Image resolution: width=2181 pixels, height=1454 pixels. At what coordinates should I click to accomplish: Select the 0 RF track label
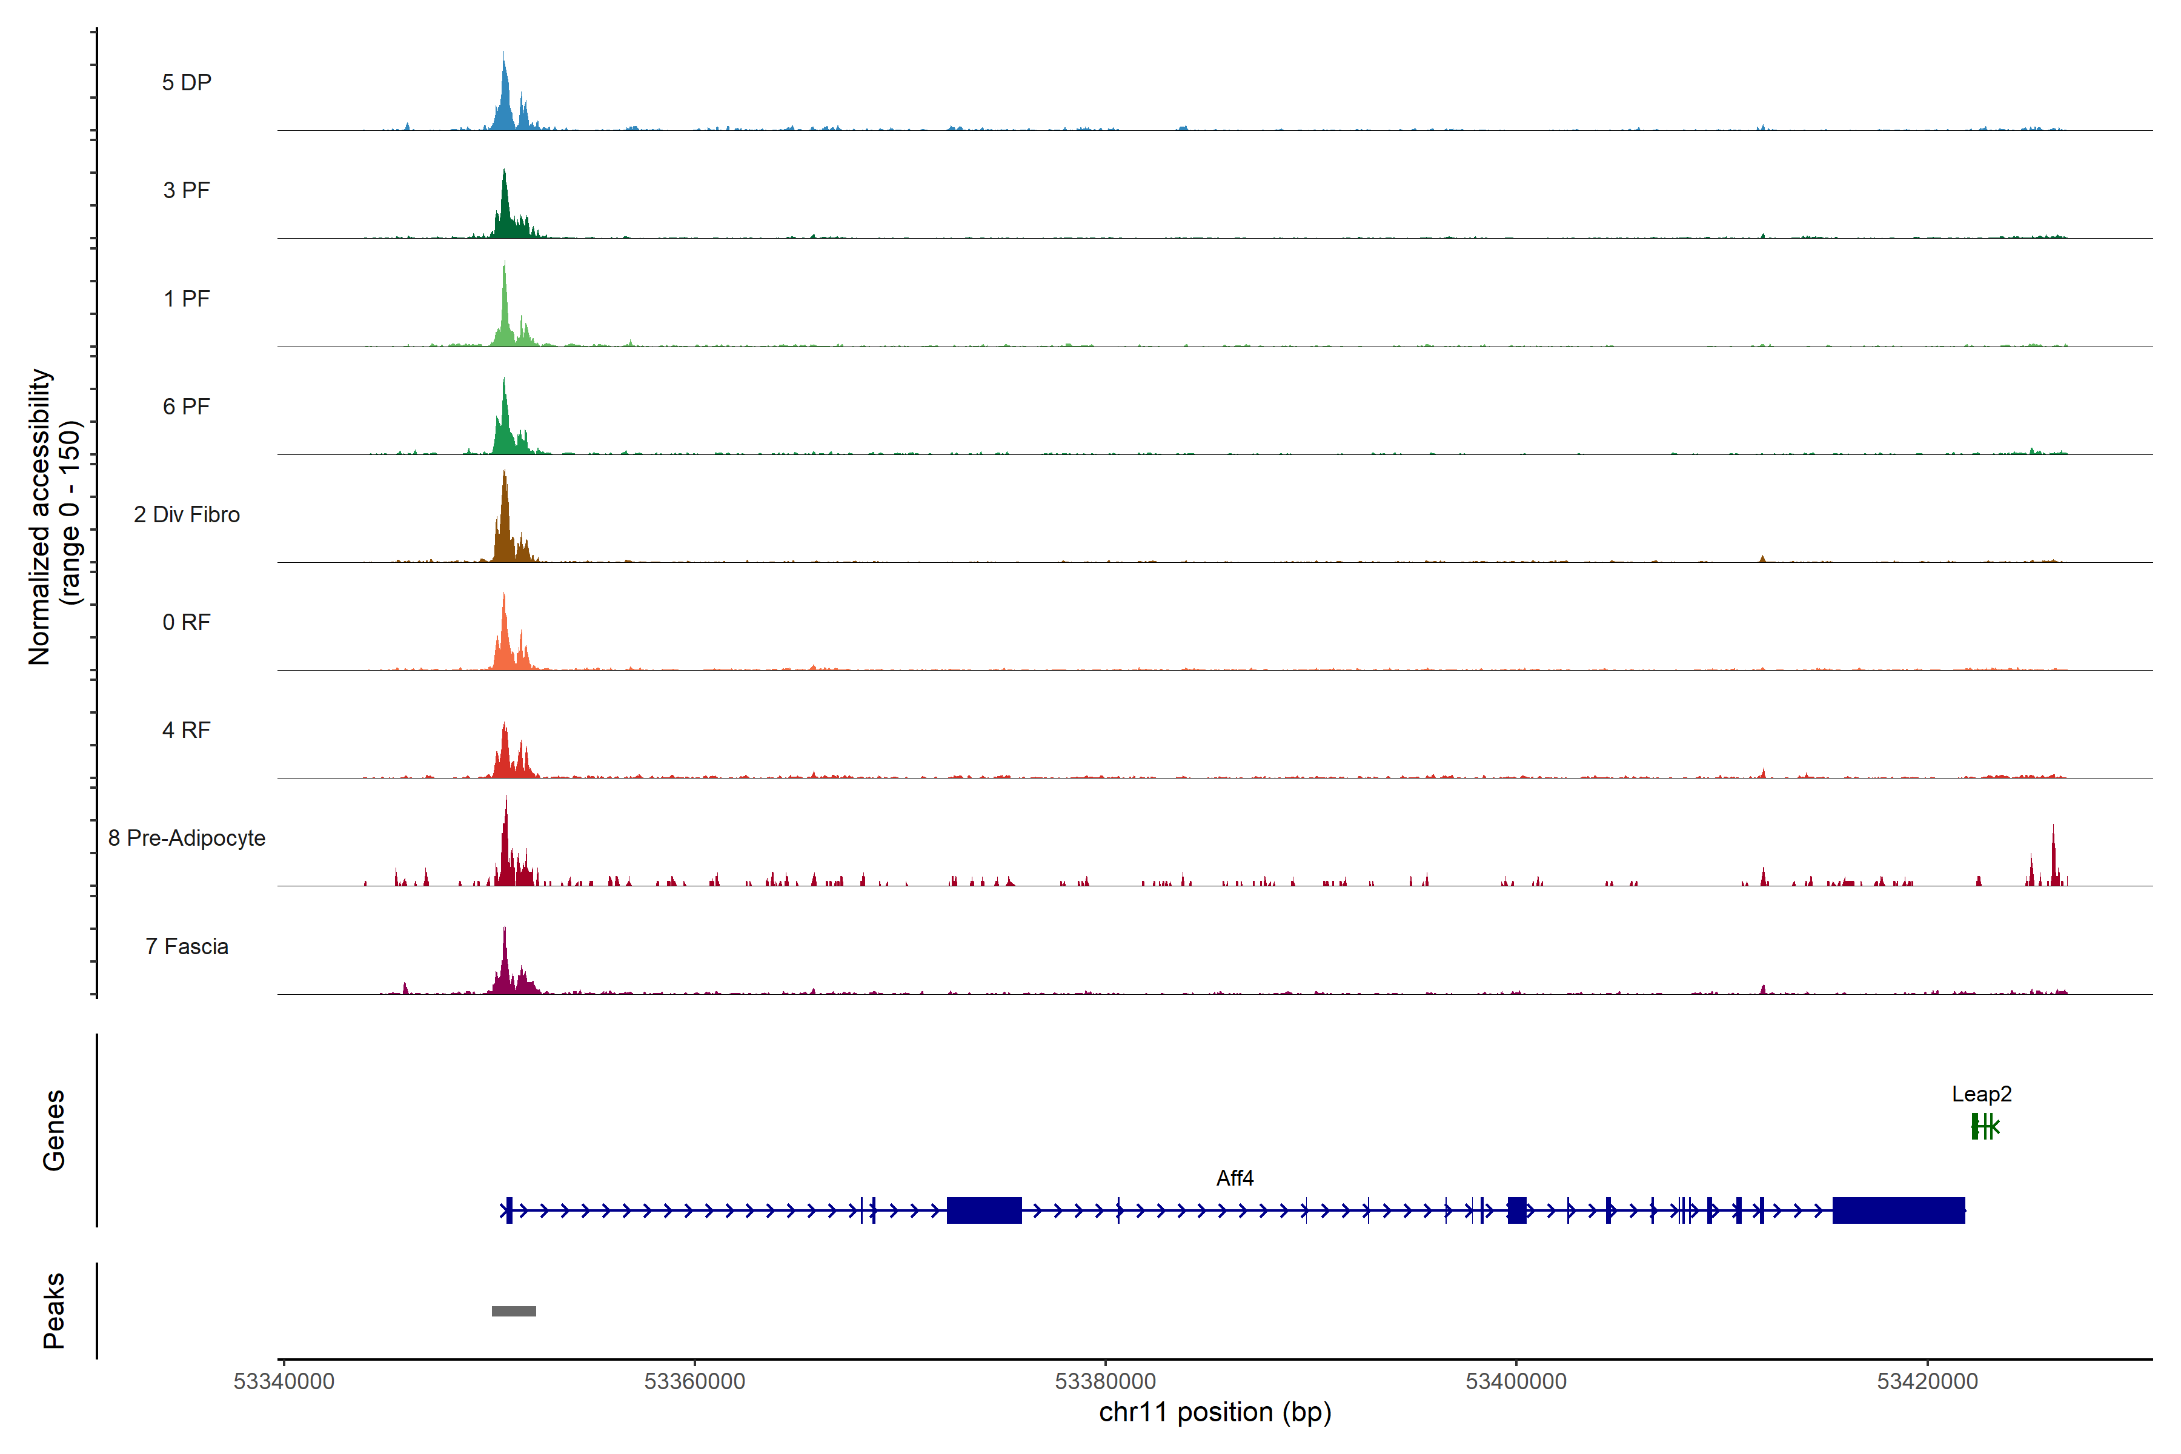[187, 622]
